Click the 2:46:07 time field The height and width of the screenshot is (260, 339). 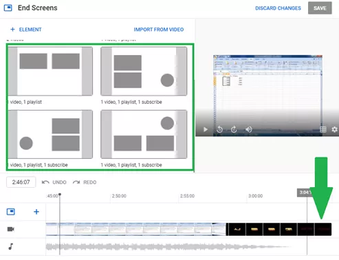(21, 182)
